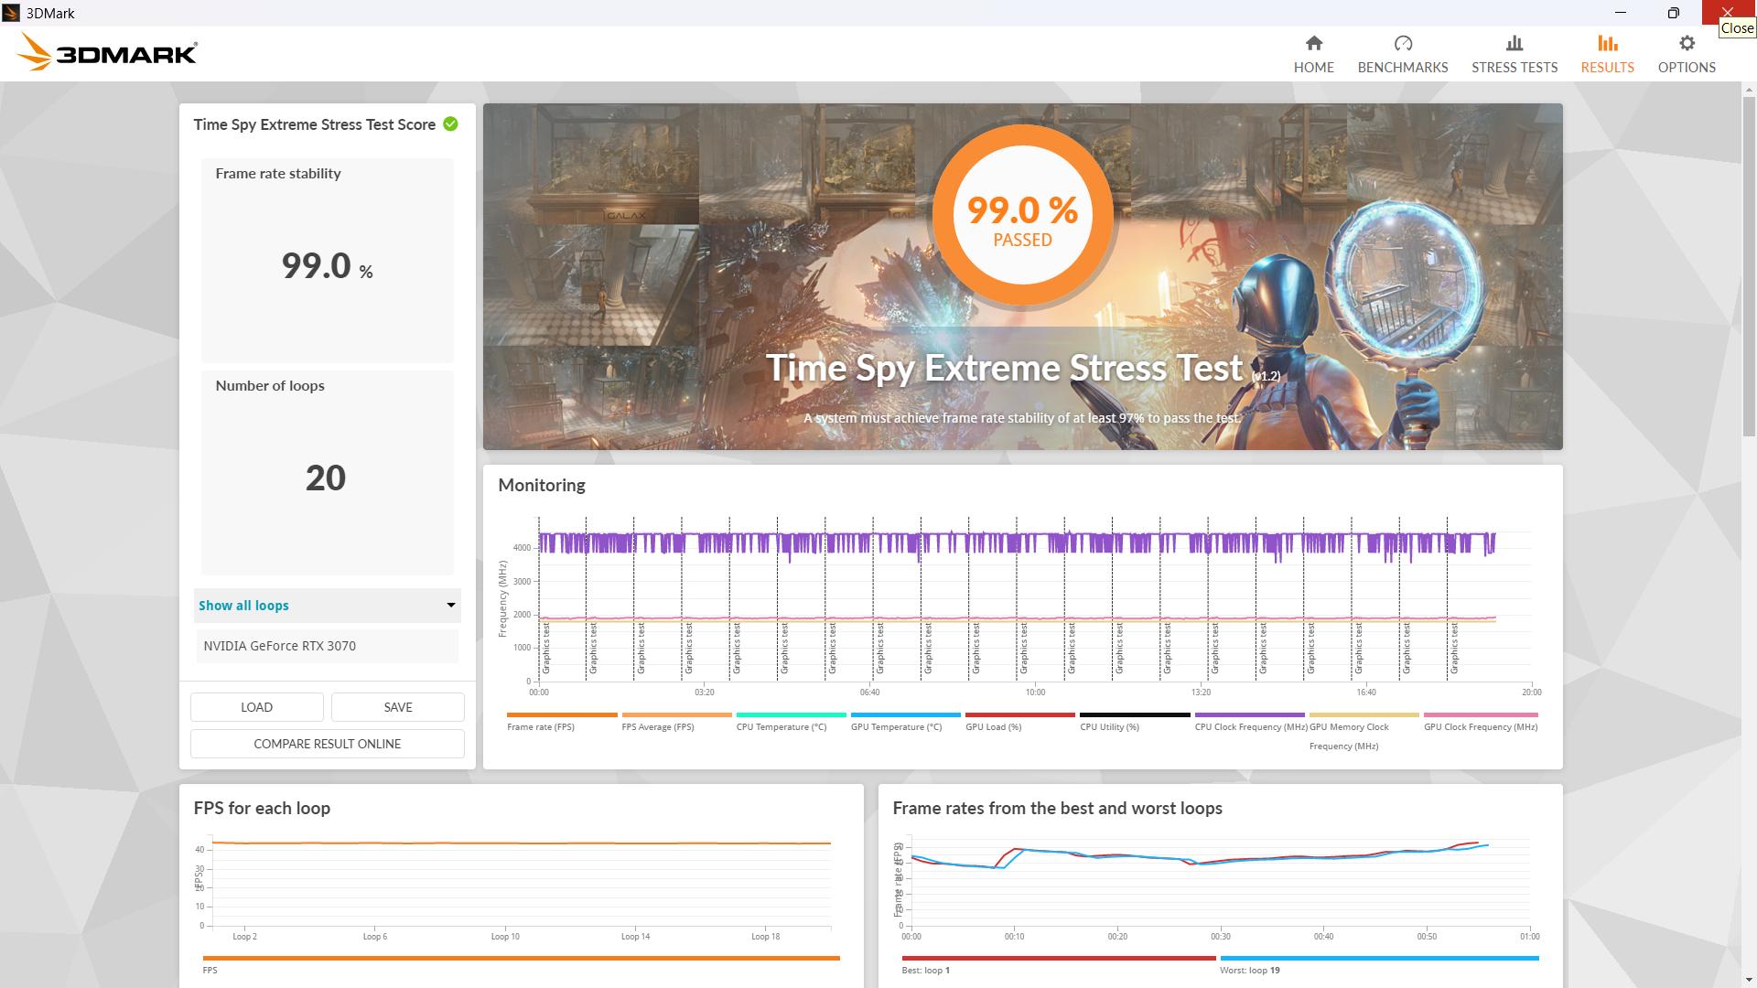Image resolution: width=1757 pixels, height=988 pixels.
Task: Click the Time Spy Extreme Stress Test Score title
Action: click(x=314, y=124)
